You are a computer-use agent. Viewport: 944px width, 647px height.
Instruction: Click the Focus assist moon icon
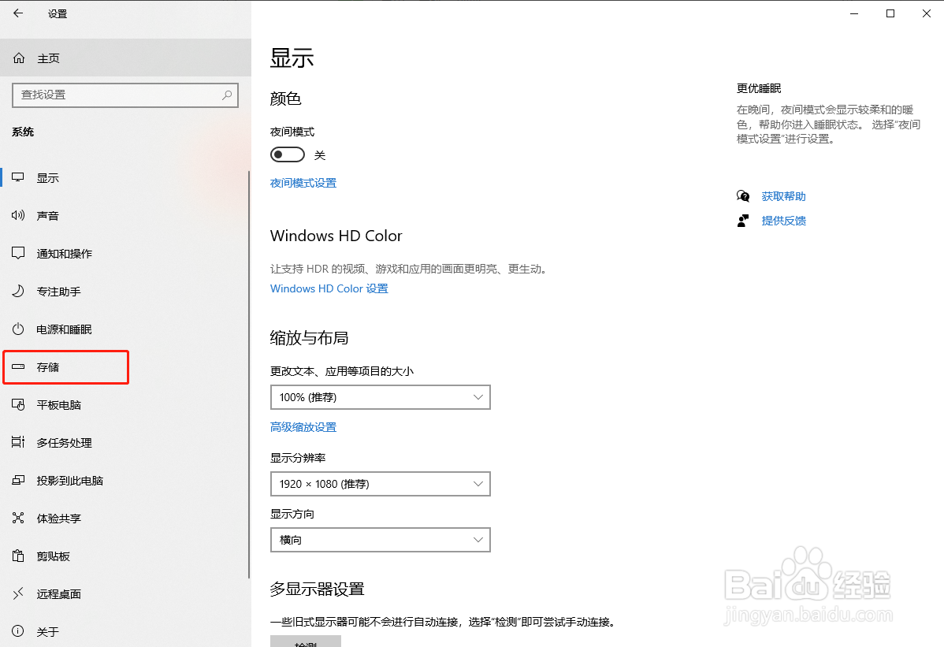[19, 292]
